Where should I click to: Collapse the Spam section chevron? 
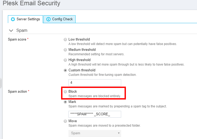(x=11, y=31)
